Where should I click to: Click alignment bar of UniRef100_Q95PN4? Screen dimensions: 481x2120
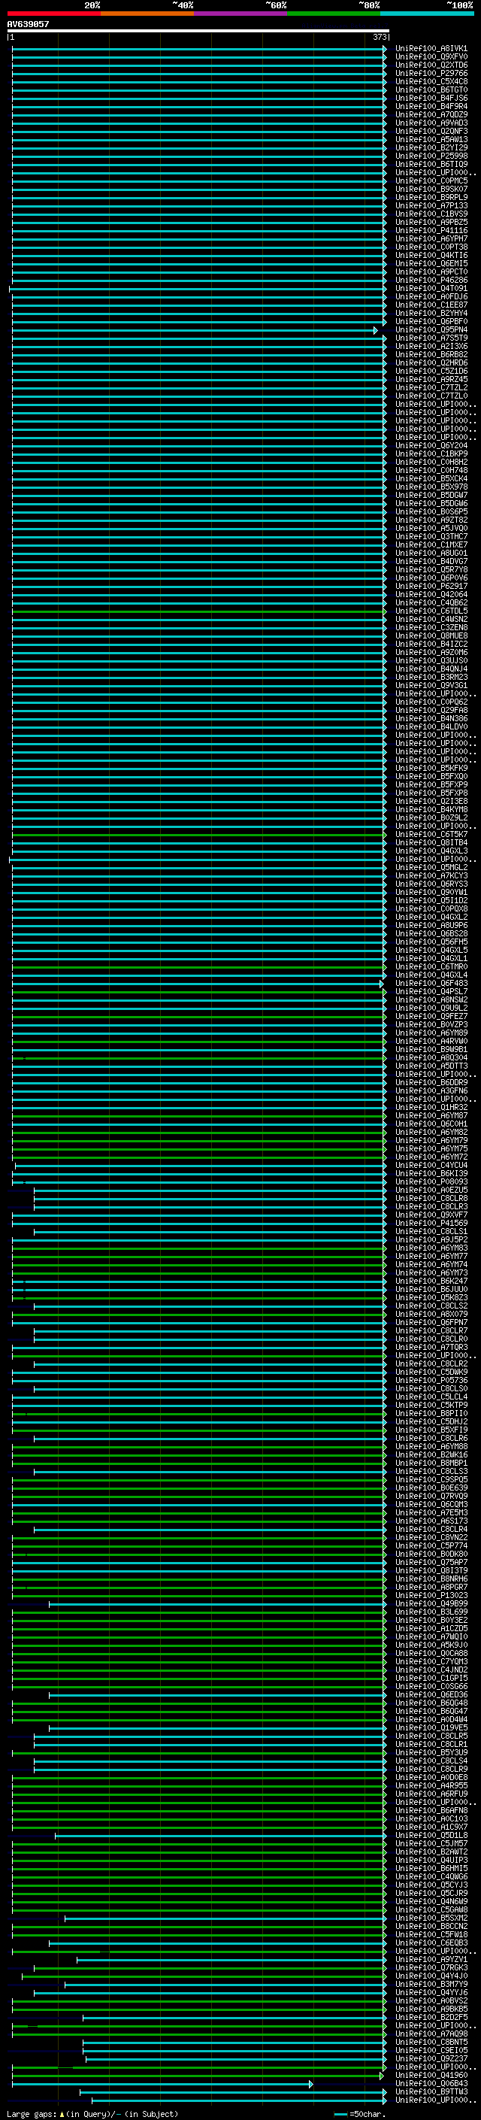(194, 330)
